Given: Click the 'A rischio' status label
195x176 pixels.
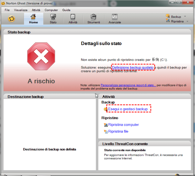Looking at the screenshot, I should (x=41, y=81).
